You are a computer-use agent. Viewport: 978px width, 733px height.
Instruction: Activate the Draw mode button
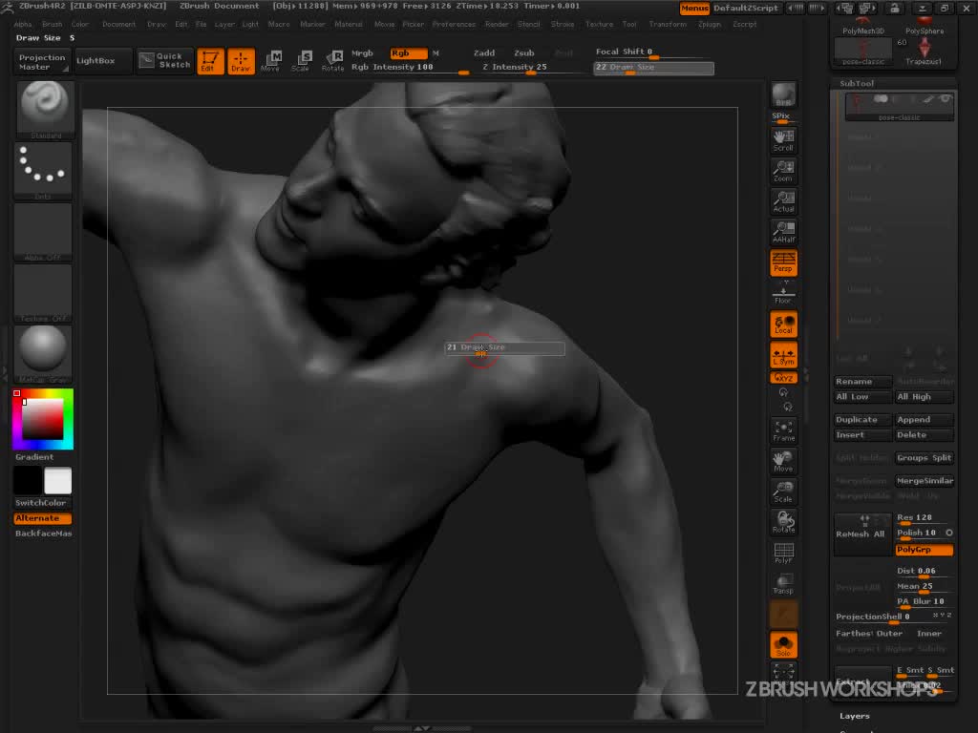point(241,61)
